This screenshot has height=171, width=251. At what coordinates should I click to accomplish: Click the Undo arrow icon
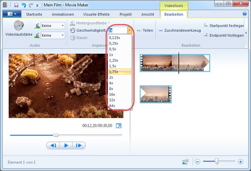pyautogui.click(x=24, y=5)
